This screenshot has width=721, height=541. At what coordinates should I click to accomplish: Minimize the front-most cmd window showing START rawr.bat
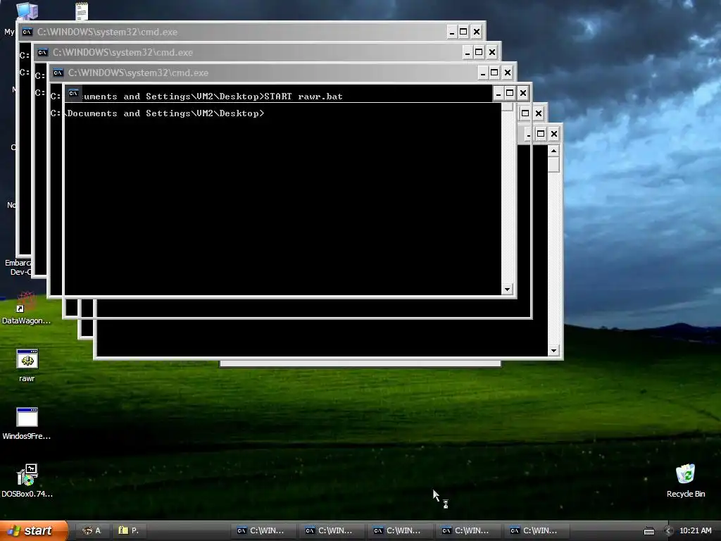[499, 94]
